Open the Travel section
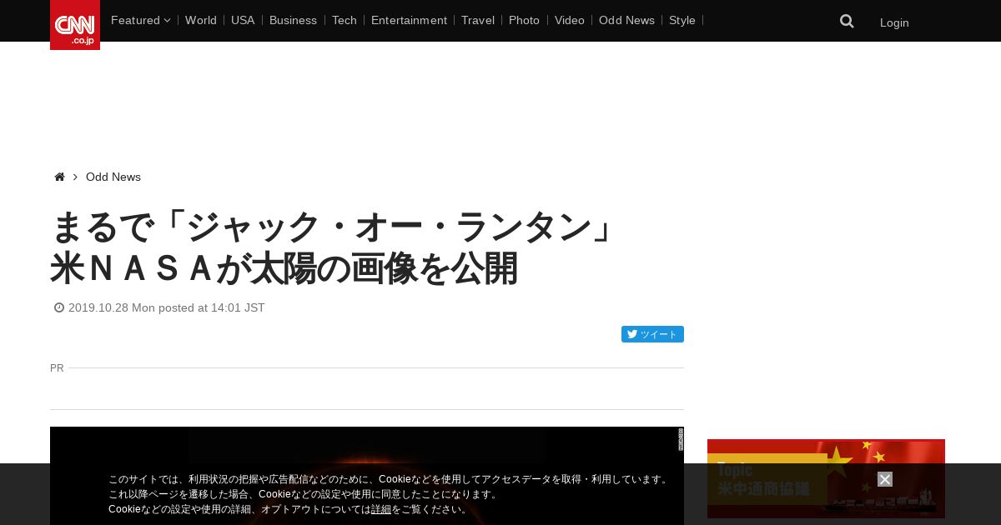Screen dimensions: 1001x525 tap(478, 20)
